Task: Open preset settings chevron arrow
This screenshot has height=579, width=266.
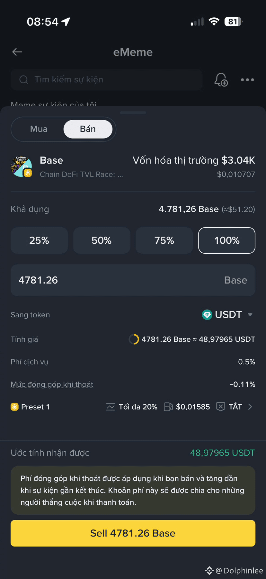Action: 250,407
